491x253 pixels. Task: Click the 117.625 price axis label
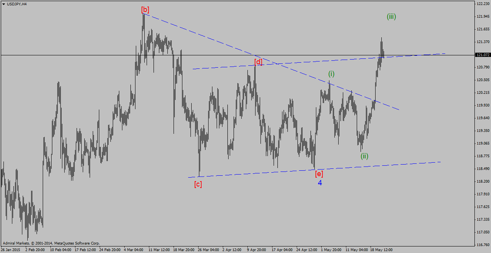click(483, 207)
